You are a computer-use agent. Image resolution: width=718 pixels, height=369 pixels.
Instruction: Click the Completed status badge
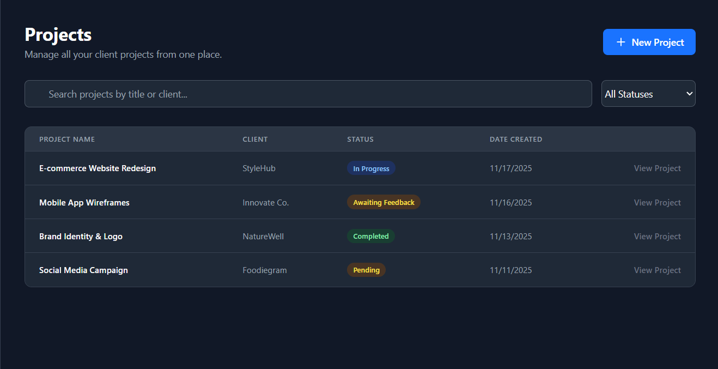pos(371,236)
